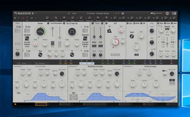Click the Sine phase modulation oscillator icon
Screen dimensions: 190x117
coord(40,55)
